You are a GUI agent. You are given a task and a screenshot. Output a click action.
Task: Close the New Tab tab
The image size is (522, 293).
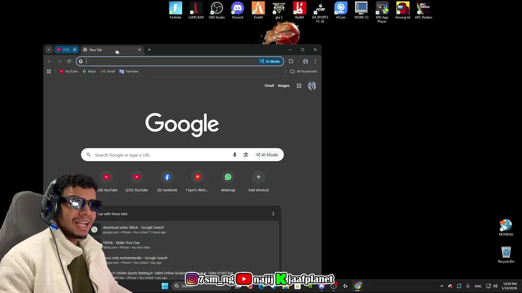(139, 50)
